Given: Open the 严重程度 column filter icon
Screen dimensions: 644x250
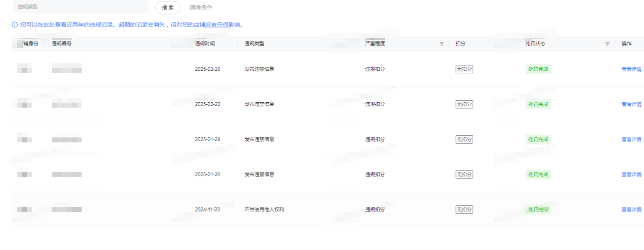Looking at the screenshot, I should pos(441,44).
